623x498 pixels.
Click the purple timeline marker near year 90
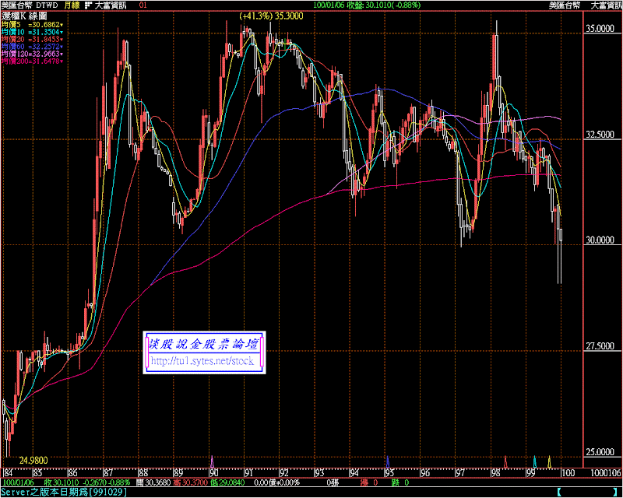(x=212, y=461)
